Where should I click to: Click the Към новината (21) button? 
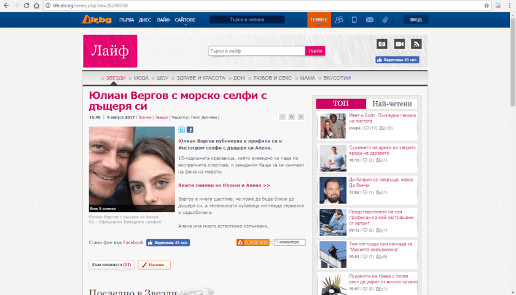click(x=111, y=265)
